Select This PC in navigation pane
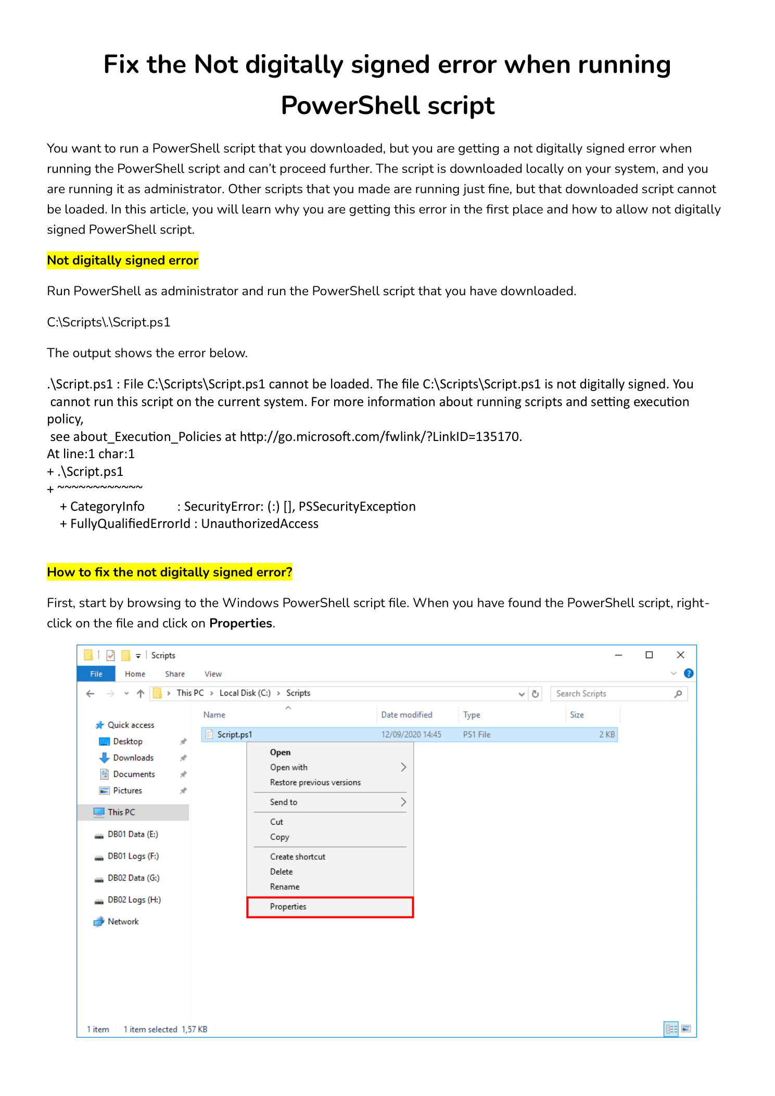Screen dimensions: 775x1096 pos(133,812)
